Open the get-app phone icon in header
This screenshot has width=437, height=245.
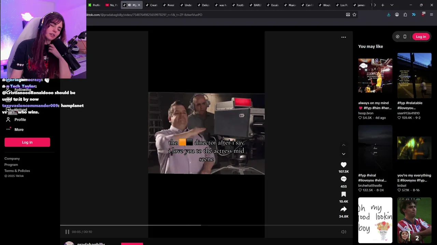[405, 37]
